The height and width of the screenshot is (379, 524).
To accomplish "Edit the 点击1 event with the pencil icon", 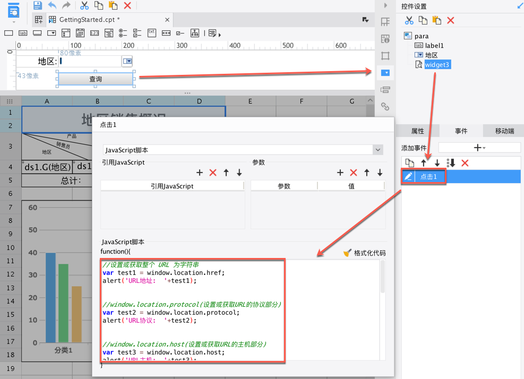I will point(408,177).
